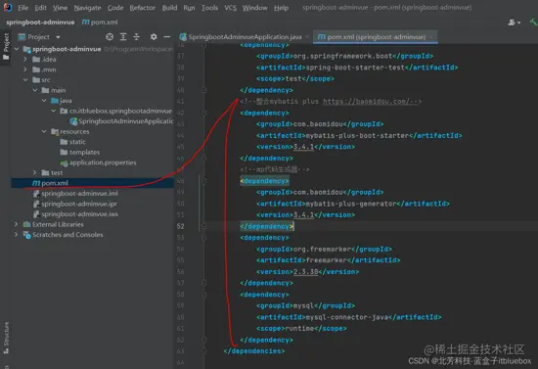Hide the Project panel with the minus icon

click(x=166, y=37)
